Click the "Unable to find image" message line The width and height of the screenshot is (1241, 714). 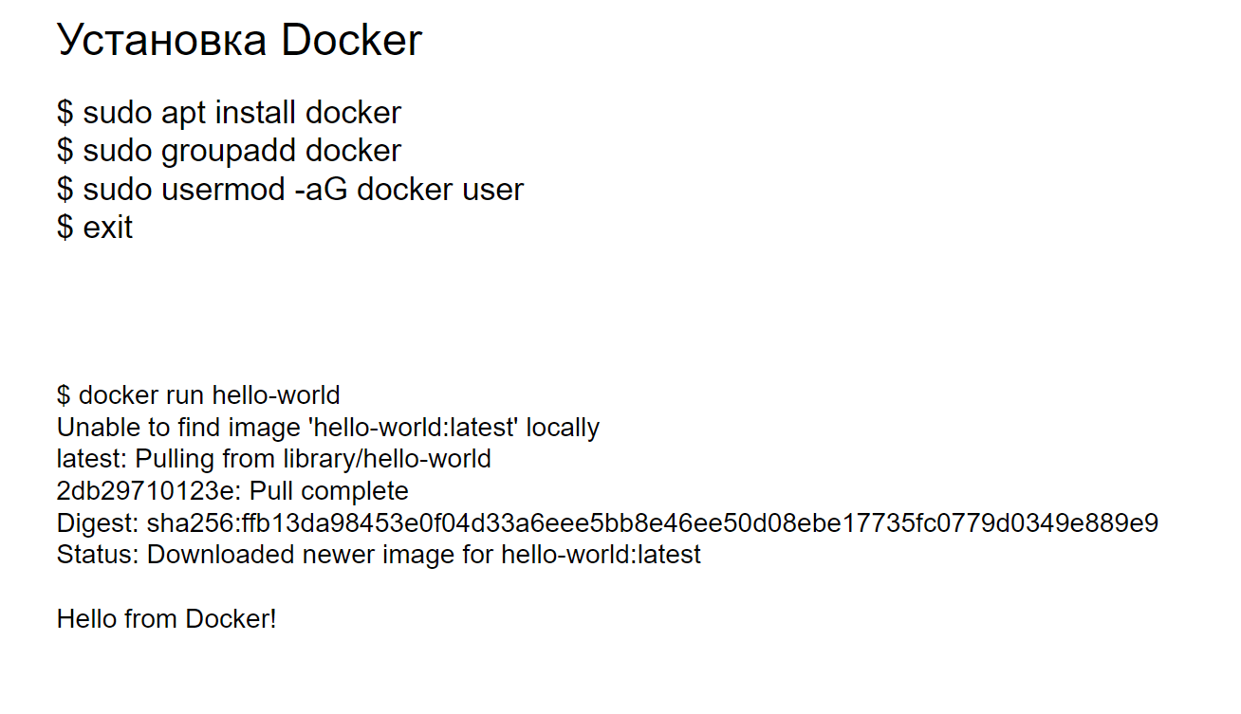point(327,428)
